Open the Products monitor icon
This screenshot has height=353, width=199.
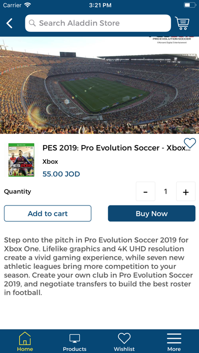pos(75,338)
